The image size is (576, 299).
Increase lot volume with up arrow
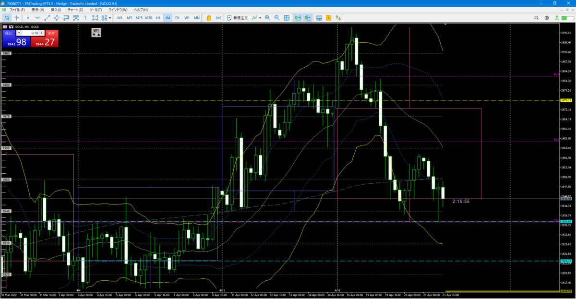[x=42, y=33]
